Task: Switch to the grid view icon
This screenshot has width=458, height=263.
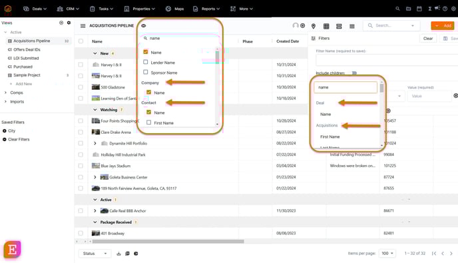Action: click(326, 27)
